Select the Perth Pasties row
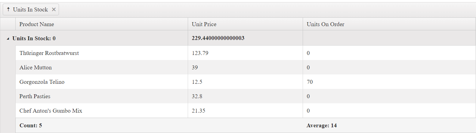Image resolution: width=476 pixels, height=133 pixels. (x=35, y=96)
